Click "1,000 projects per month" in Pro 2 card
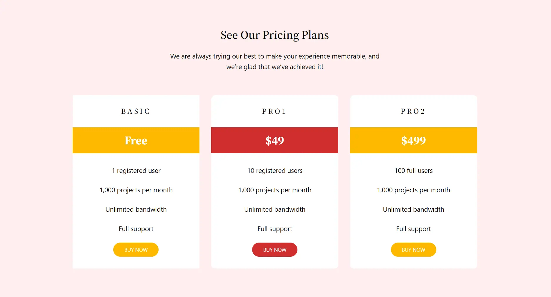 click(x=413, y=190)
